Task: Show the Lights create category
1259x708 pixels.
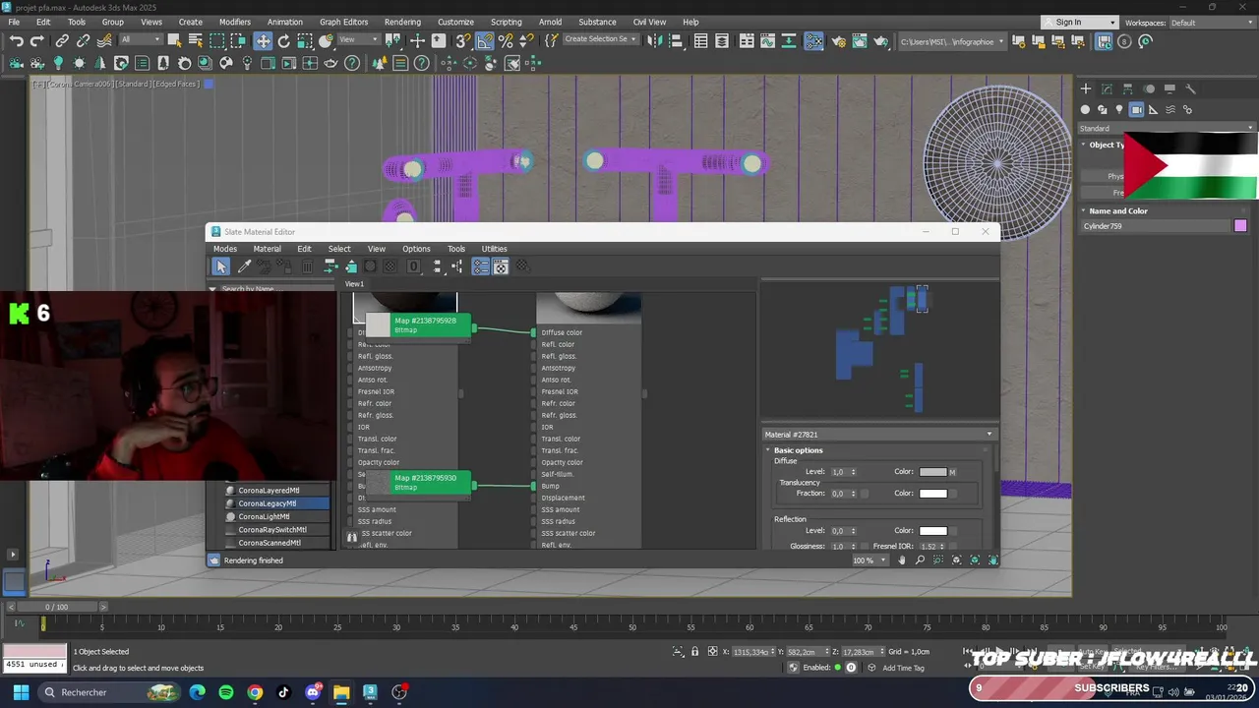Action: [1119, 110]
